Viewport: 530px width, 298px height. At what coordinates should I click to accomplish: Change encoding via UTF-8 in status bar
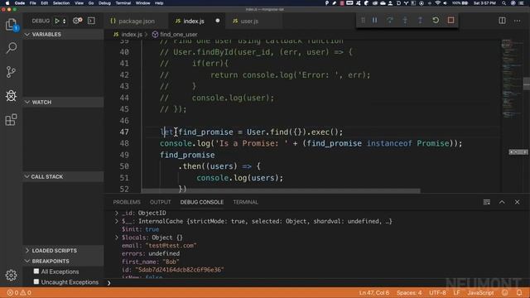point(437,292)
